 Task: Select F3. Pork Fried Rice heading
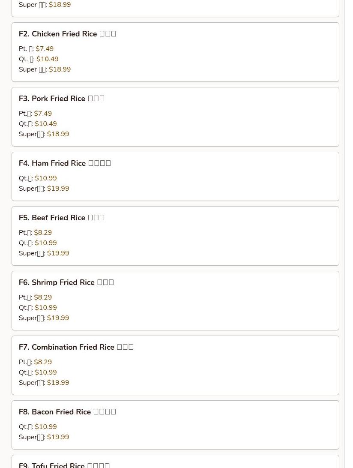pos(61,99)
